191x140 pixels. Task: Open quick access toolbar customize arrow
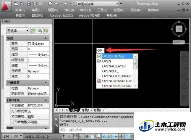pos(121,4)
